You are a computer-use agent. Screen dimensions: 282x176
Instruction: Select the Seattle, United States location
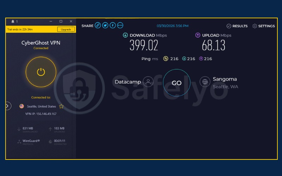(41, 106)
